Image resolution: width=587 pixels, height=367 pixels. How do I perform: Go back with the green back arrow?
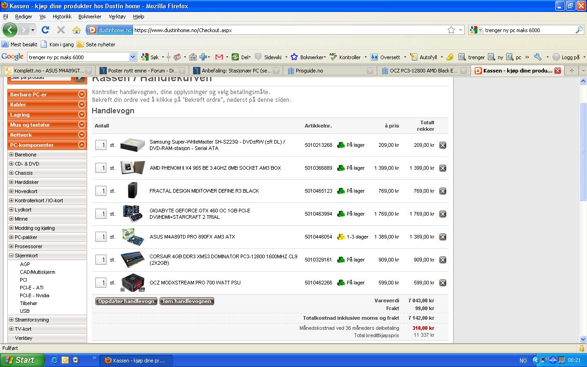click(x=10, y=30)
